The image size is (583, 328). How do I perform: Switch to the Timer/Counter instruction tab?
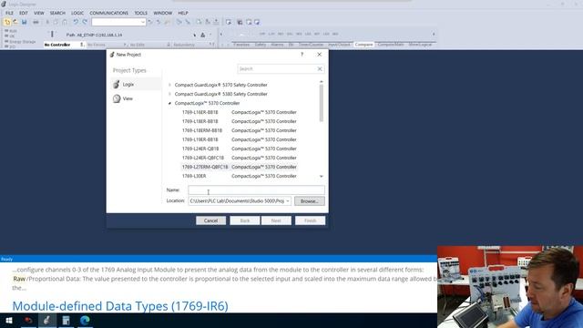point(311,45)
